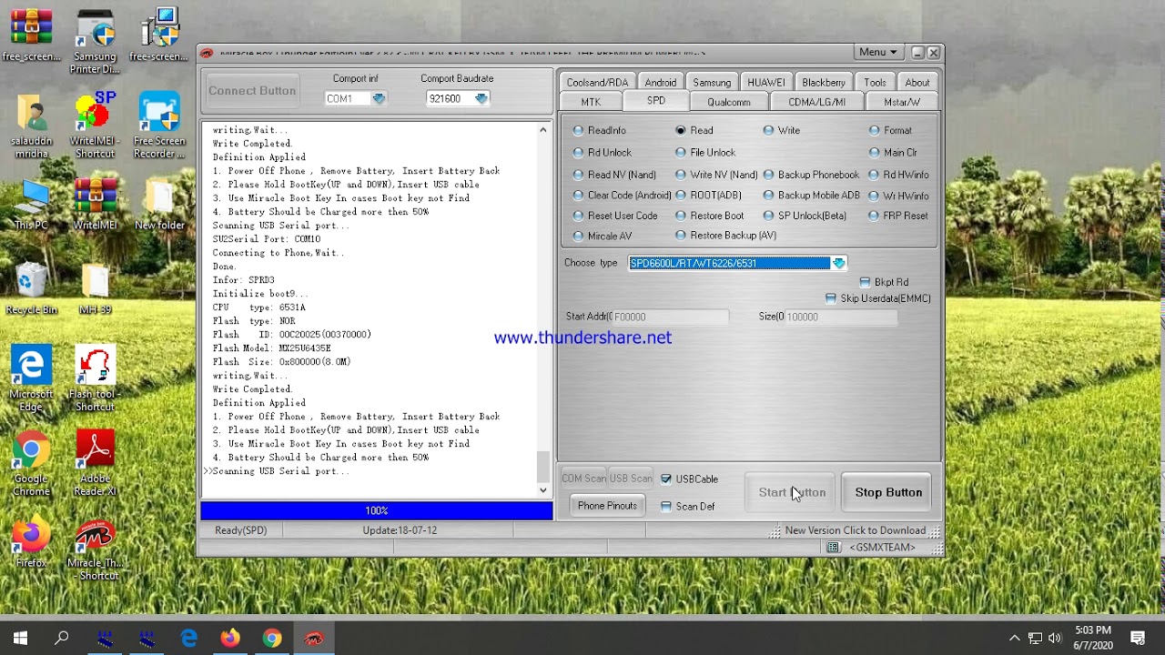Screen dimensions: 1165x655
Task: Open This PC desktop icon
Action: [x=31, y=205]
